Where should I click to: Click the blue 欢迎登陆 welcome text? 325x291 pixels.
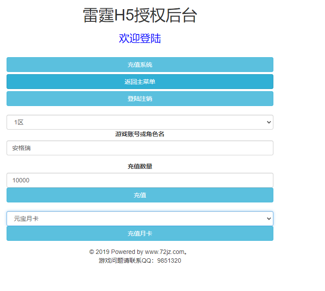click(140, 38)
